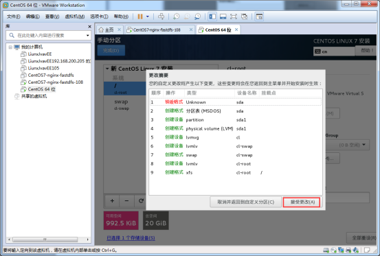The height and width of the screenshot is (256, 380).
Task: Click the sound card status bar icon
Action: 356,251
